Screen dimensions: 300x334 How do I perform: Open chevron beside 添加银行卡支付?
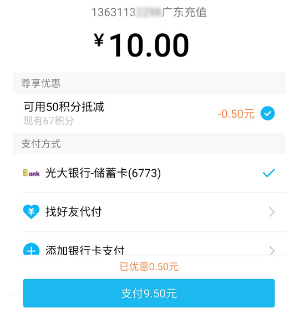point(272,250)
